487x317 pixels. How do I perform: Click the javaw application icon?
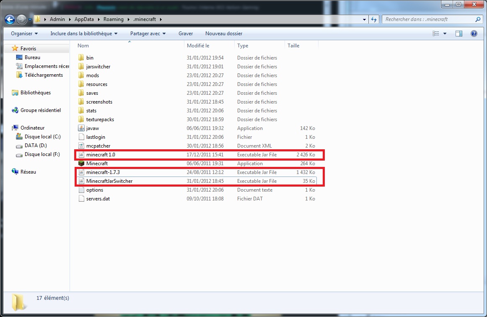tap(81, 128)
